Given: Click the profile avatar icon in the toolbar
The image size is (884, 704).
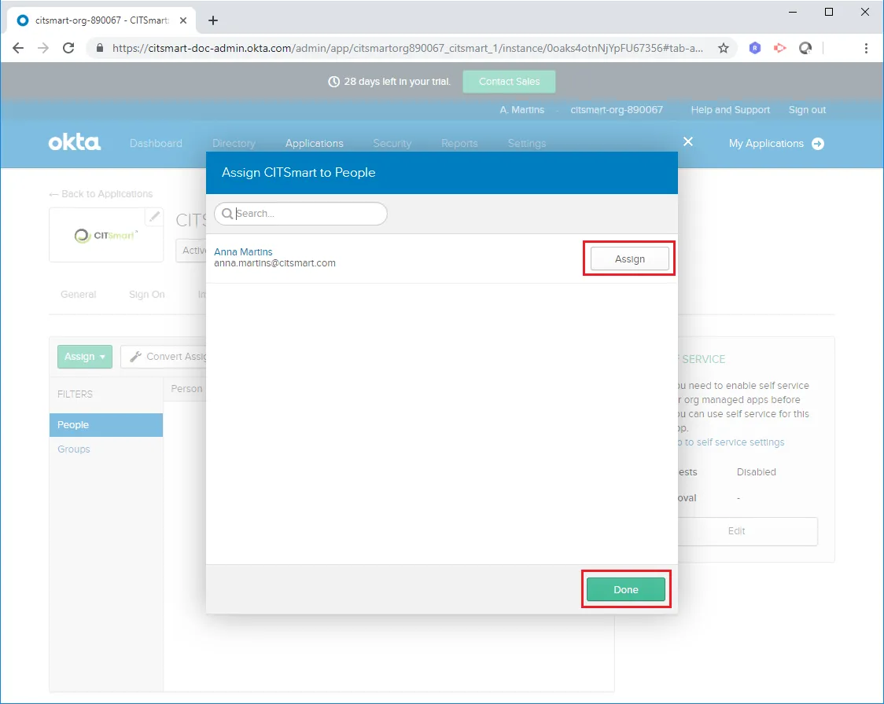Looking at the screenshot, I should click(x=805, y=48).
